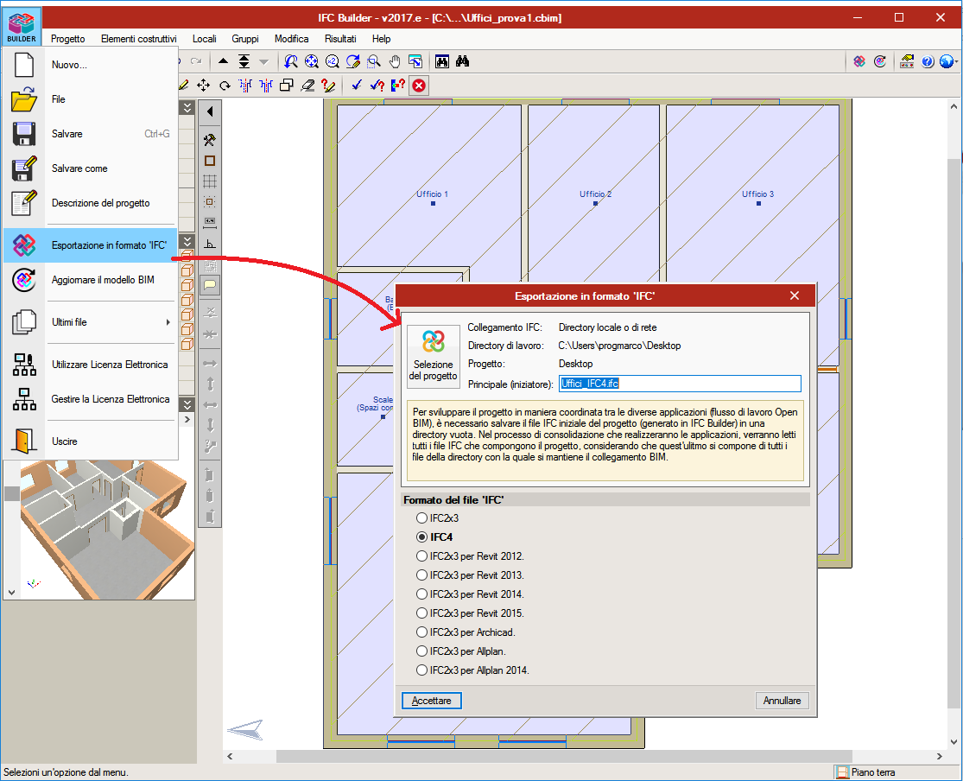Select IFC2x3 per Revit 2015 option
963x781 pixels.
tap(421, 613)
